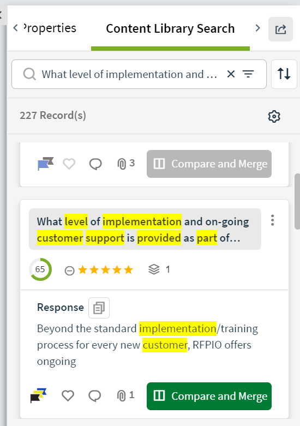View the 1 attachment paperclip
The height and width of the screenshot is (426, 300).
125,395
